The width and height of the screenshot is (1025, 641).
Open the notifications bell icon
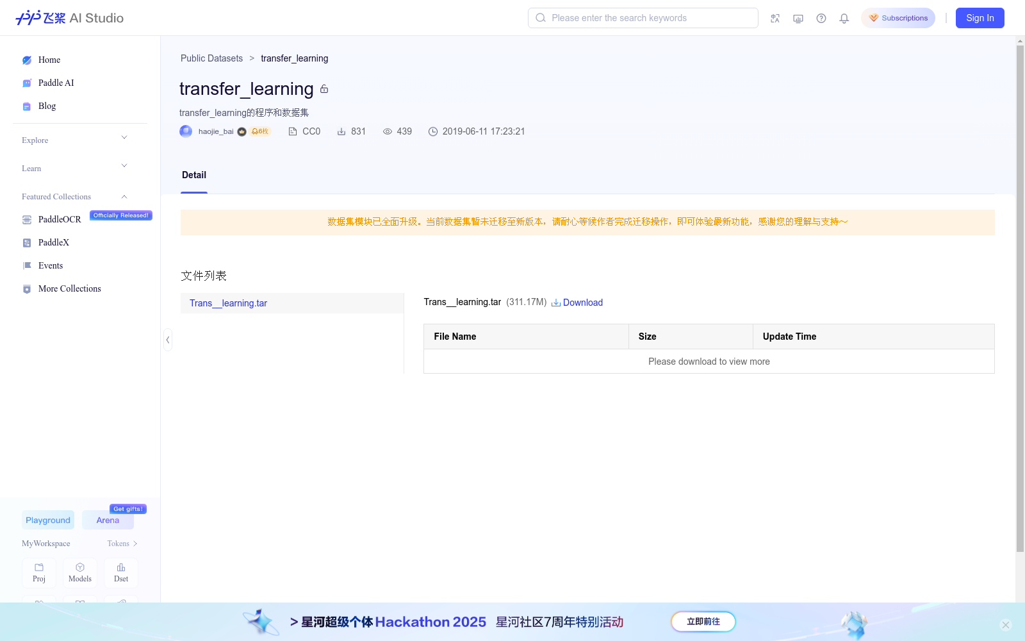click(844, 18)
